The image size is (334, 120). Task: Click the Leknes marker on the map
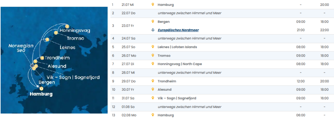click(x=47, y=39)
